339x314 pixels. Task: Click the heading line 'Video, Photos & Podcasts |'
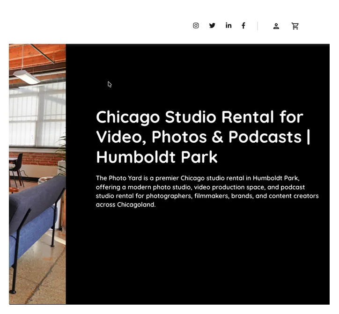coord(203,137)
